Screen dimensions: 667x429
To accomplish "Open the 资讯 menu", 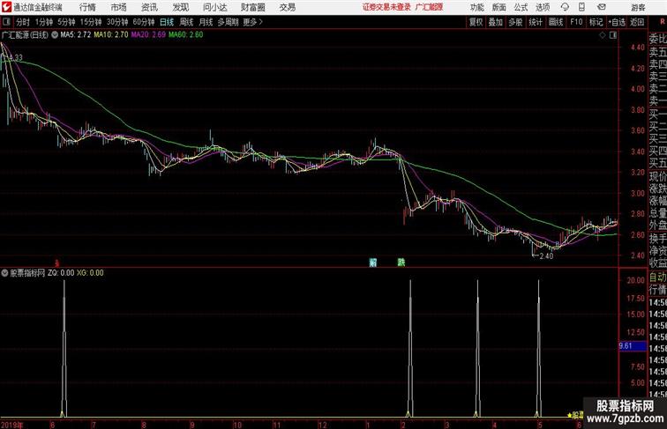I will pyautogui.click(x=149, y=7).
